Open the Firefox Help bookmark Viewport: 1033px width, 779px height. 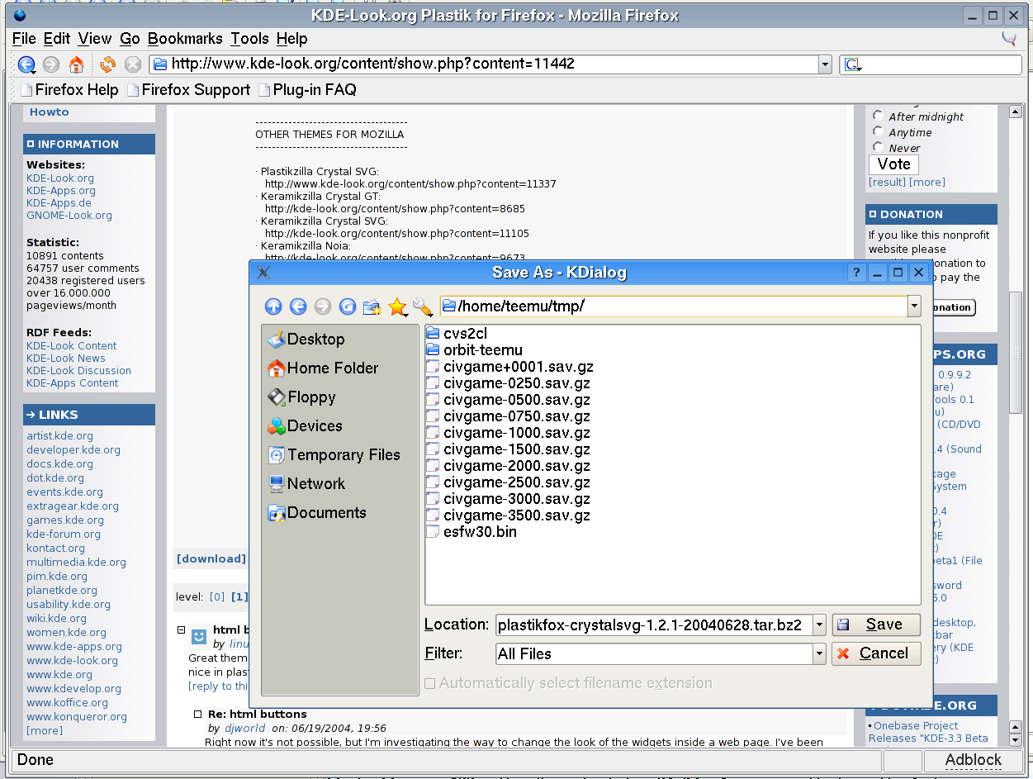point(69,90)
